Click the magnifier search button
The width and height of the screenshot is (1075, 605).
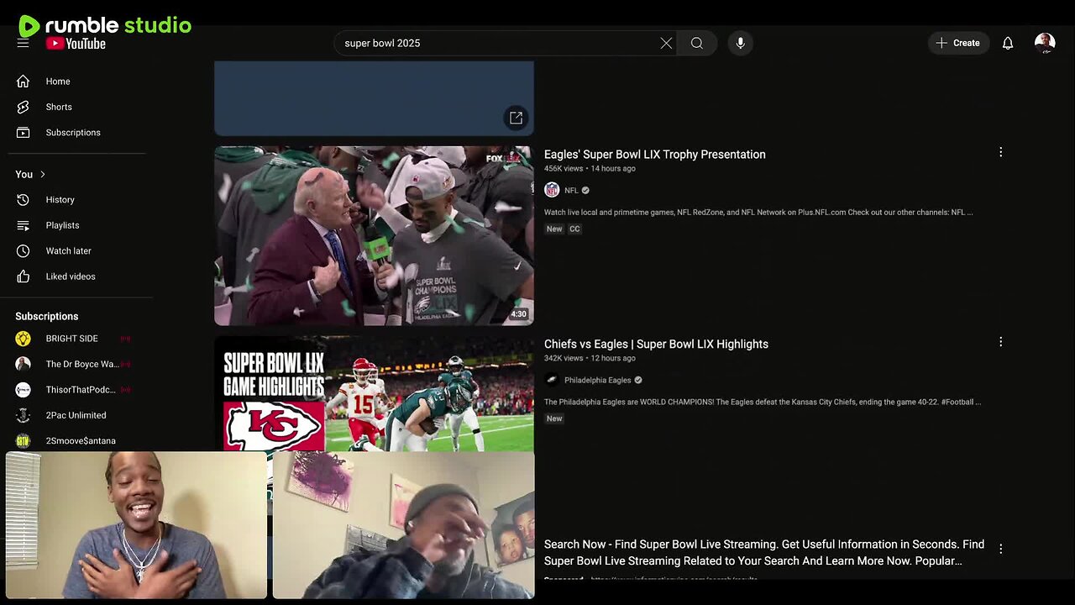tap(697, 43)
